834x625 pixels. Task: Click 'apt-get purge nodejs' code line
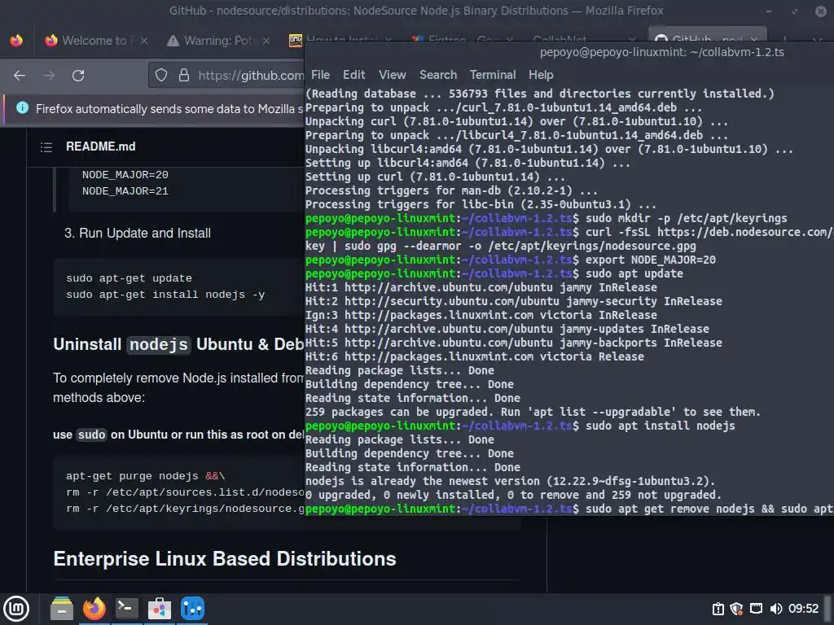click(x=145, y=476)
